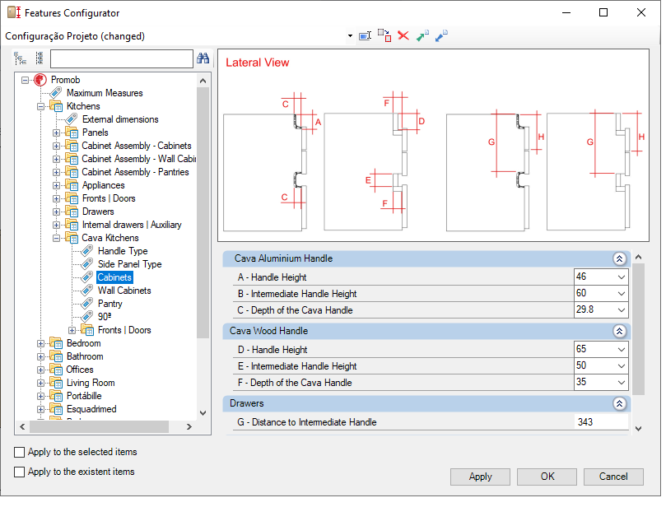This screenshot has width=666, height=507.
Task: Click the binoculars search icon
Action: click(203, 58)
